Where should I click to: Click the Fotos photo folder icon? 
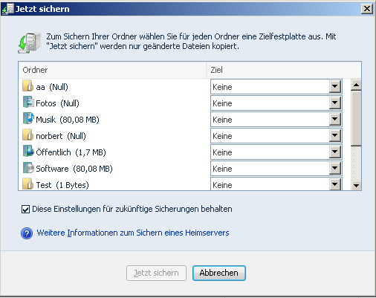(28, 102)
